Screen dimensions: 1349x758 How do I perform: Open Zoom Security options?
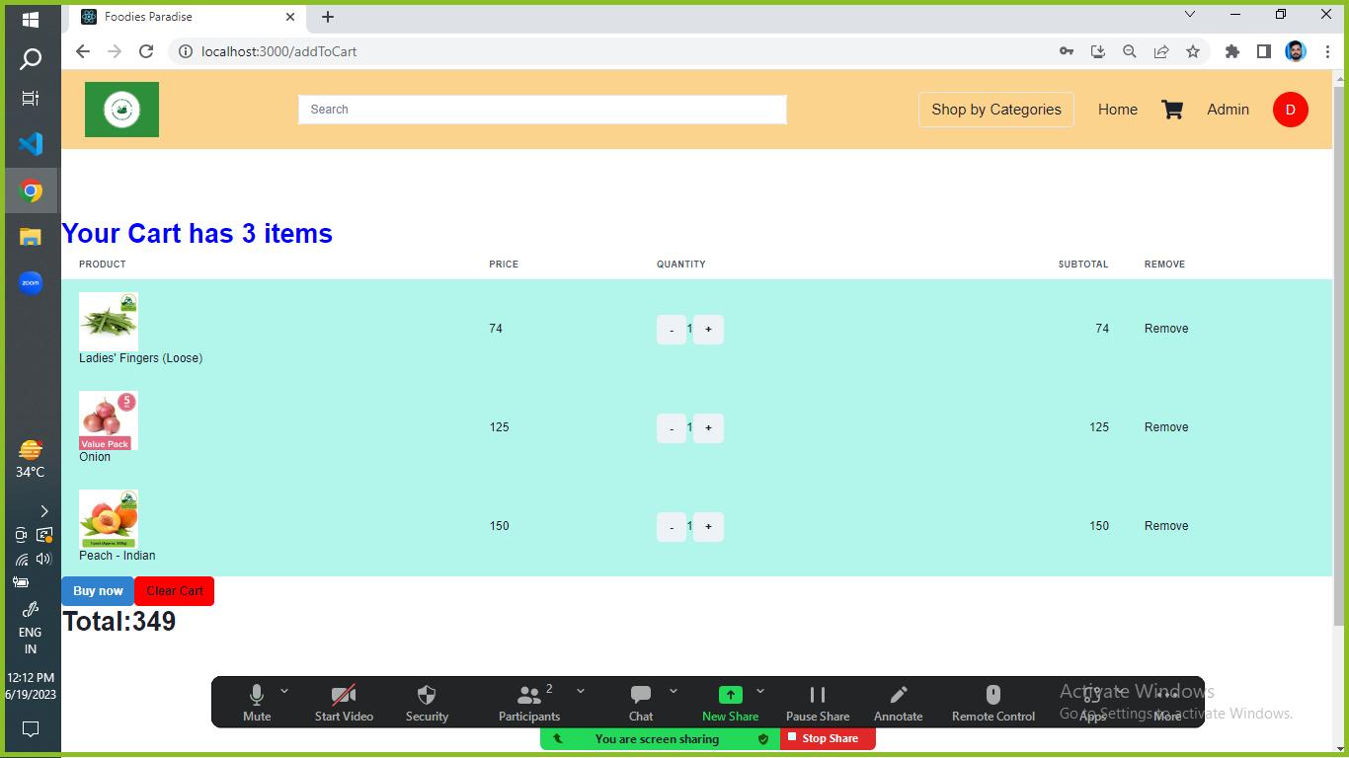tap(427, 702)
